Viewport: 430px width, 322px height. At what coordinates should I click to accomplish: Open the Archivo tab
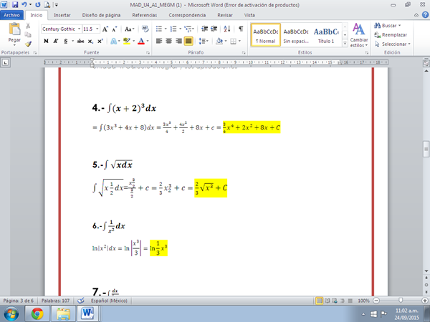tap(11, 15)
